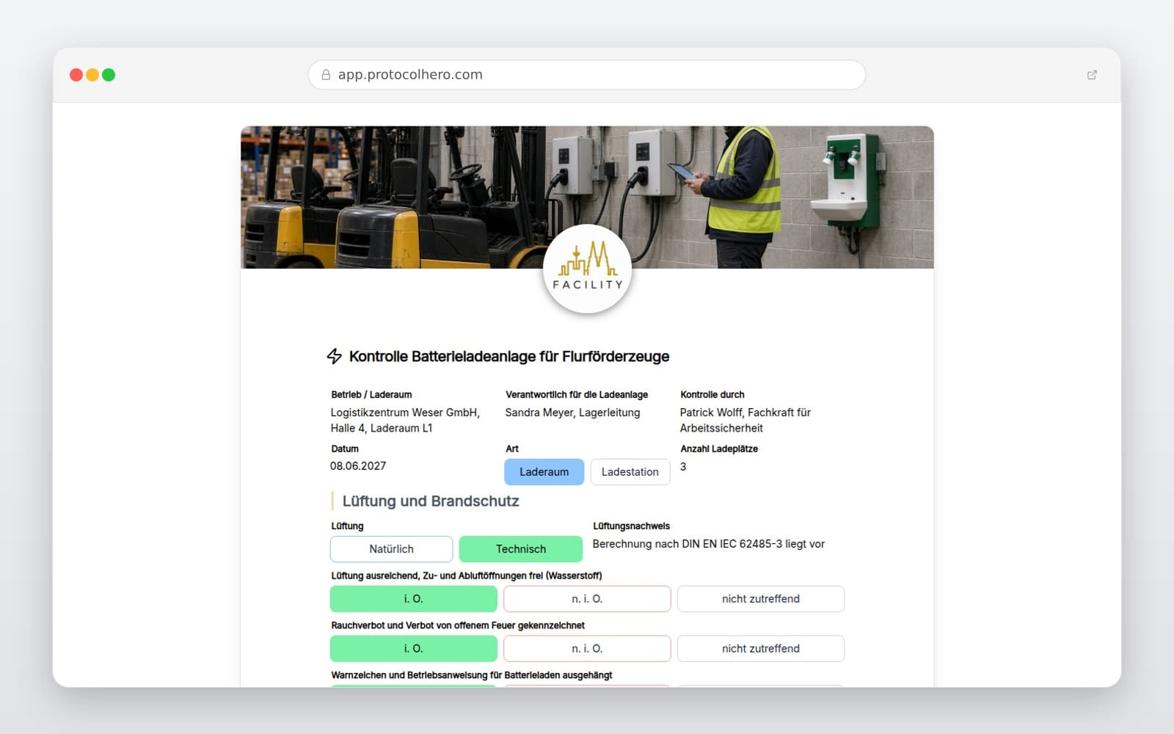This screenshot has height=734, width=1174.
Task: Click the app.protocolhero.com address bar
Action: pos(587,75)
